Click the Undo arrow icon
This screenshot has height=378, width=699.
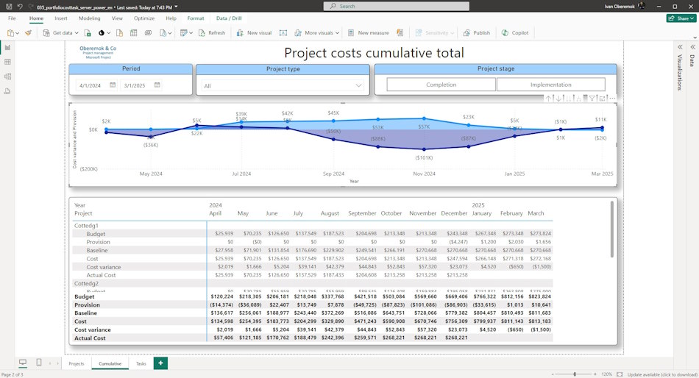pyautogui.click(x=20, y=6)
